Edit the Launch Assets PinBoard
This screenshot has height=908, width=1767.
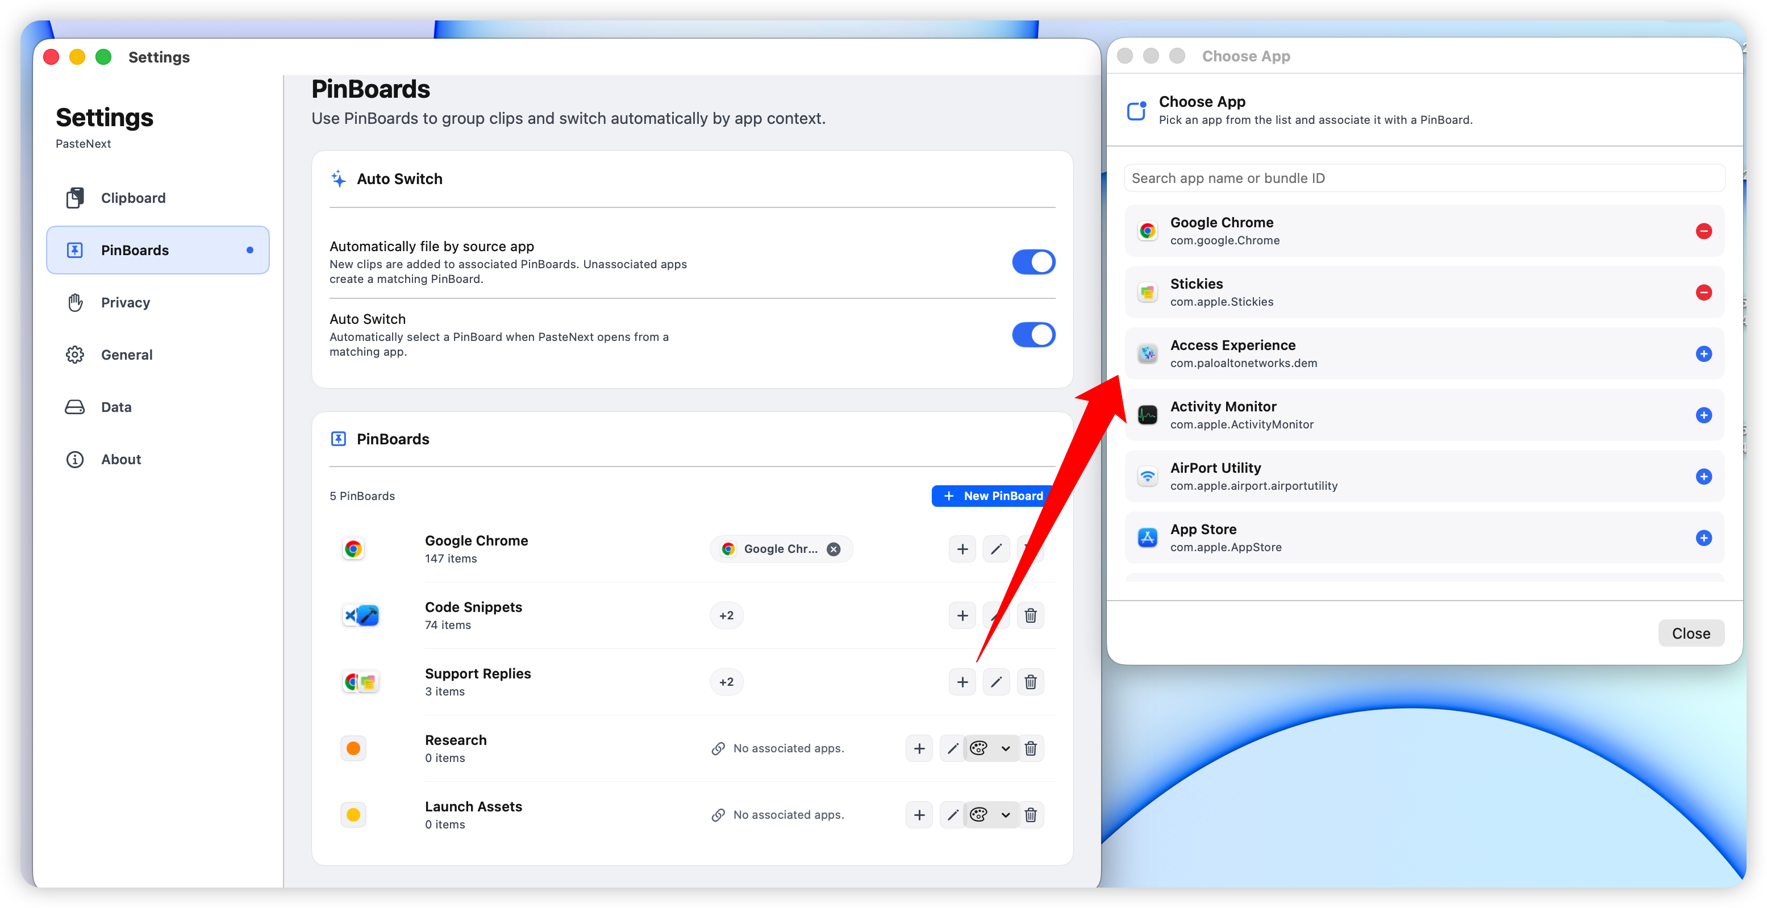[x=952, y=815]
